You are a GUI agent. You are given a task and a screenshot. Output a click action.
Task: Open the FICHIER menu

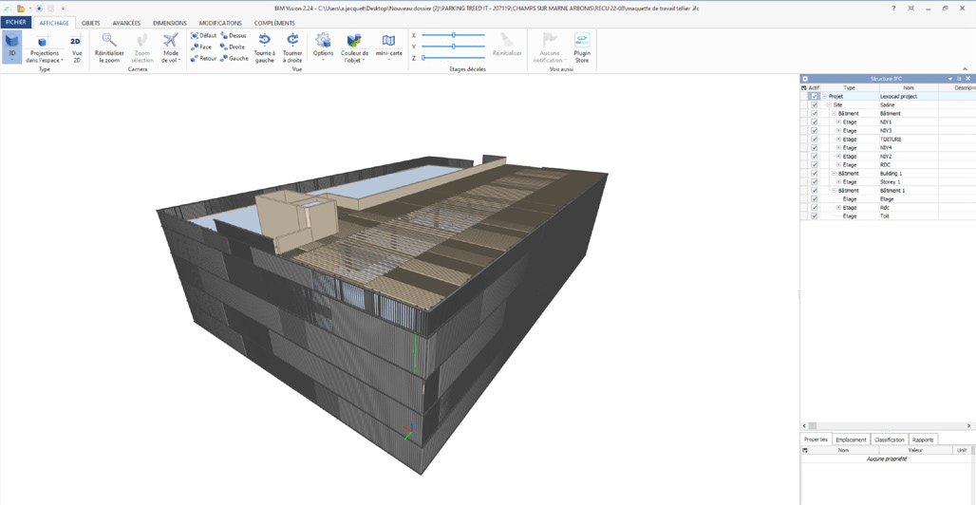[x=15, y=23]
